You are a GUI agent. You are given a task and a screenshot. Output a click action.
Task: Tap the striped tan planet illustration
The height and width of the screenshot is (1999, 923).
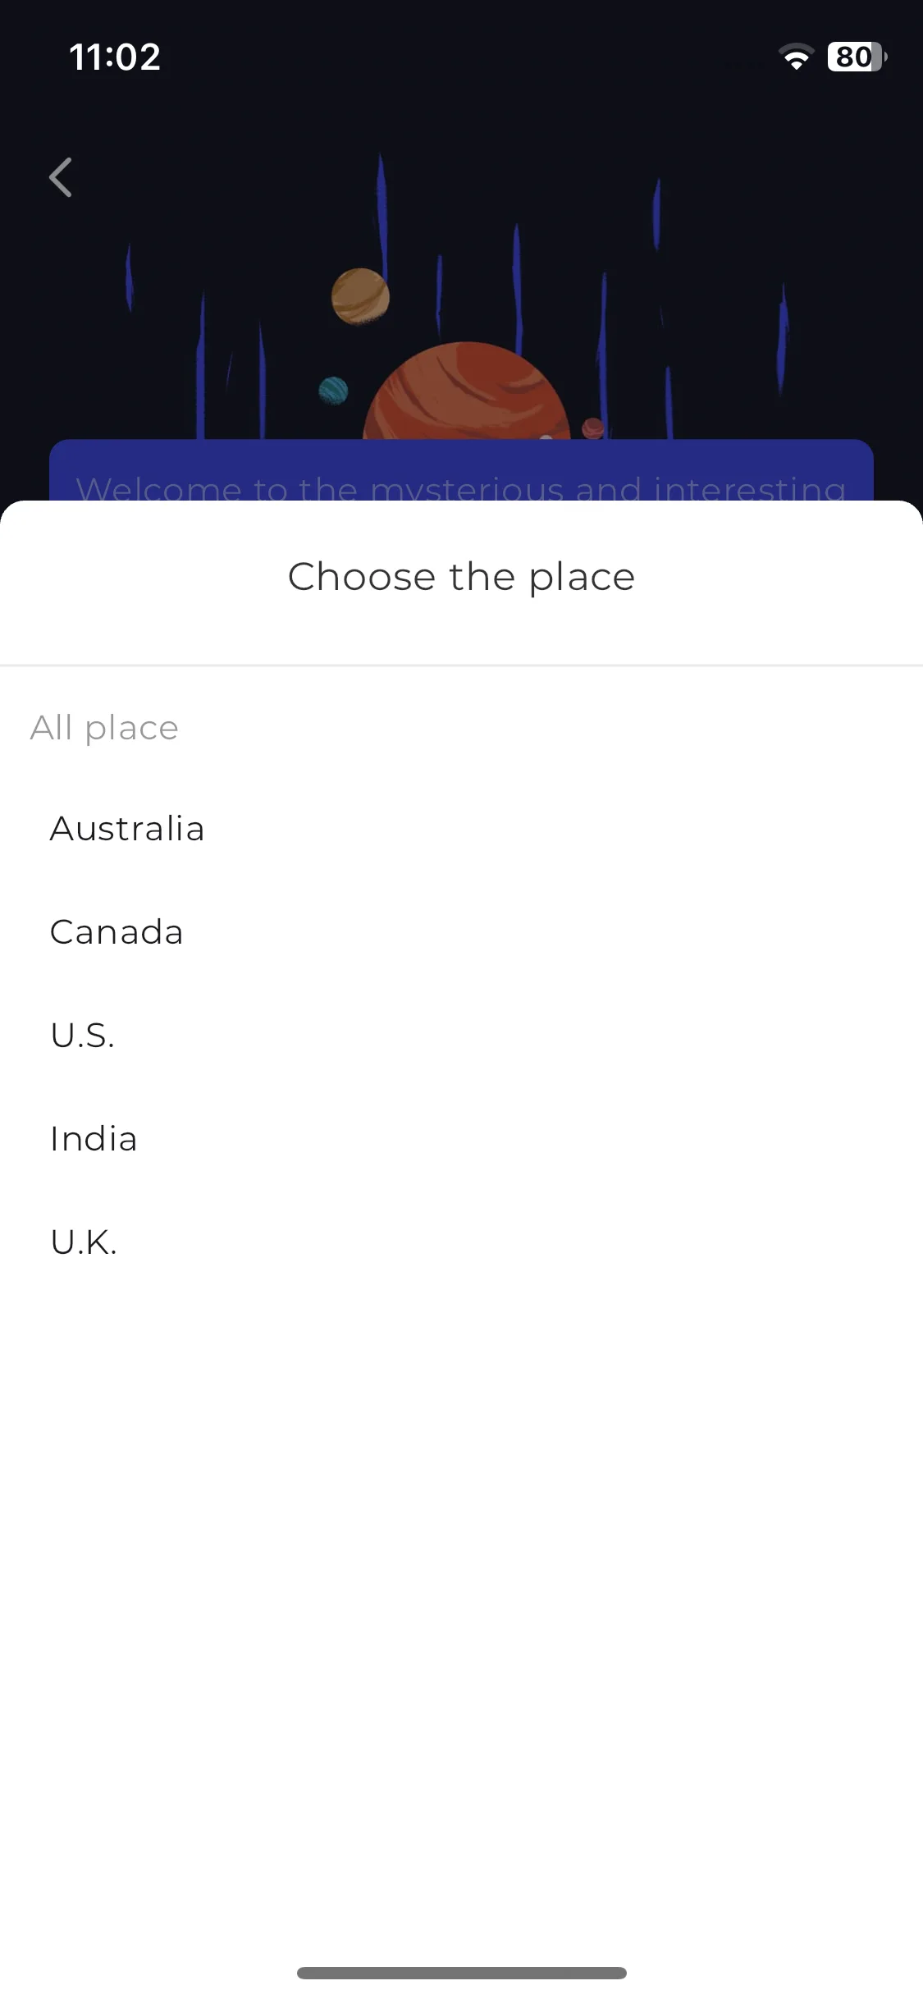360,296
